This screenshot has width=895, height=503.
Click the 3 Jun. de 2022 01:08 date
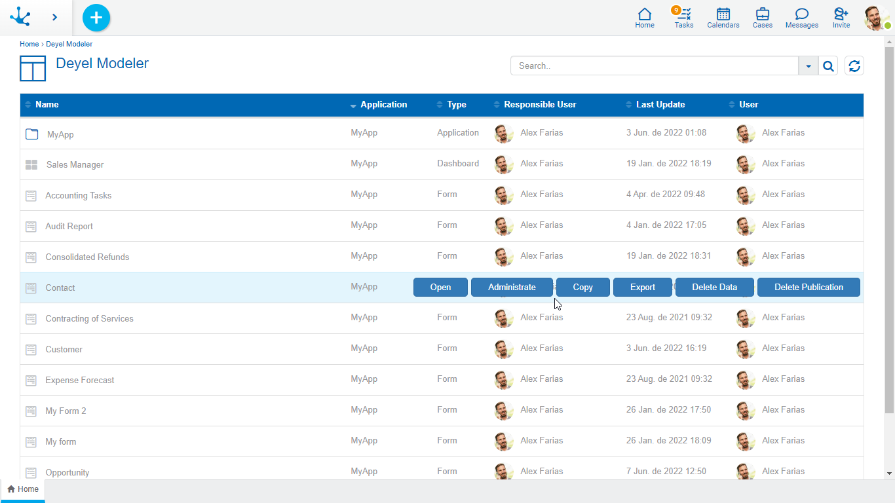(666, 133)
